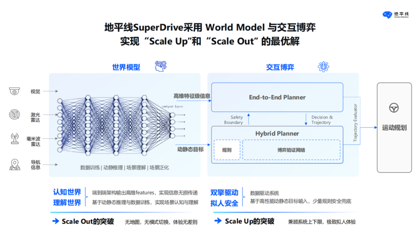Click the steering wheel icon

click(394, 108)
